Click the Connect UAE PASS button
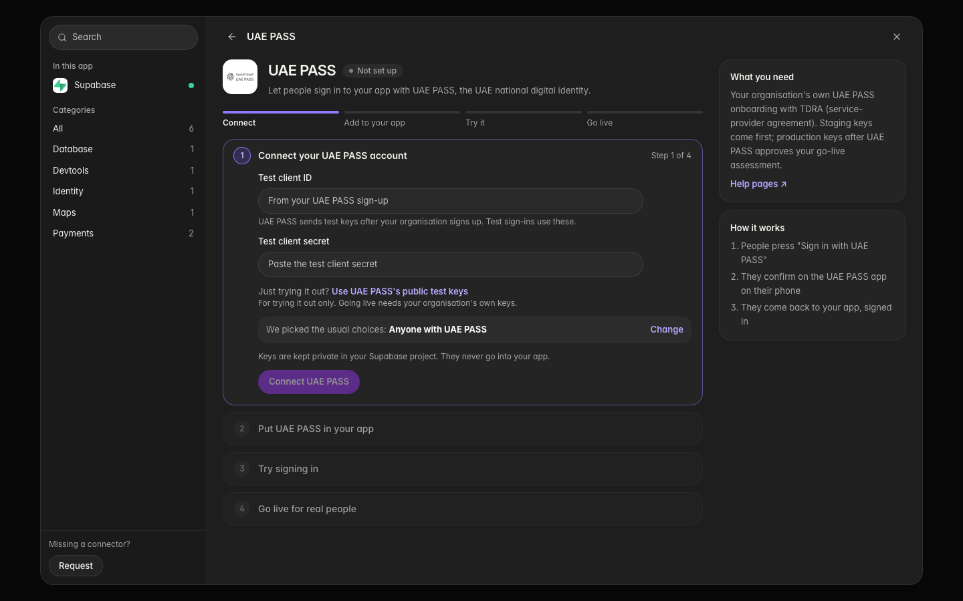Viewport: 963px width, 601px height. [309, 382]
